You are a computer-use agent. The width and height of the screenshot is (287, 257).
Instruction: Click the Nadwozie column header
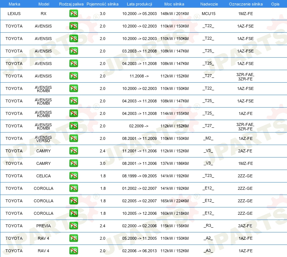click(209, 4)
